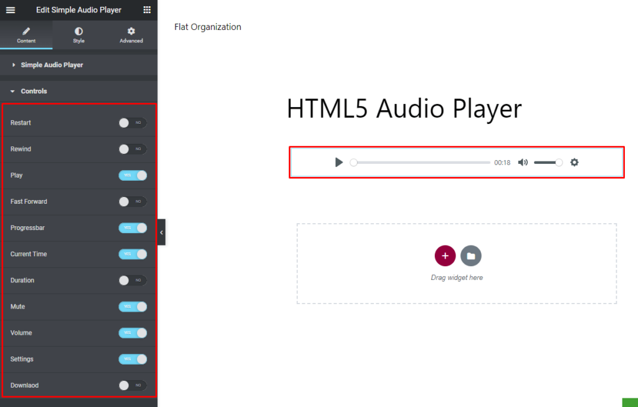Viewport: 638px width, 407px height.
Task: Turn off the Mute toggle
Action: pos(132,307)
